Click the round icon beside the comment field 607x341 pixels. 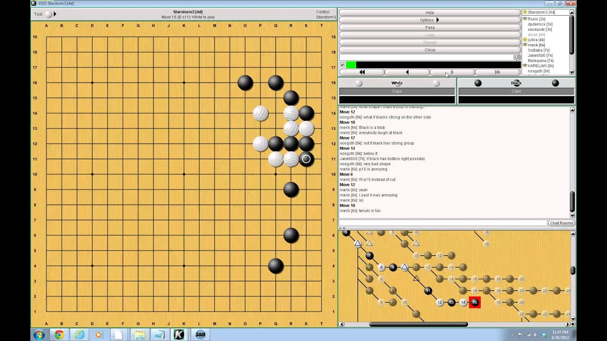coord(517,57)
